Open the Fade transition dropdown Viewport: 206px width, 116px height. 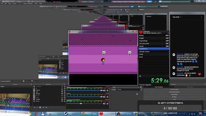[x=125, y=87]
